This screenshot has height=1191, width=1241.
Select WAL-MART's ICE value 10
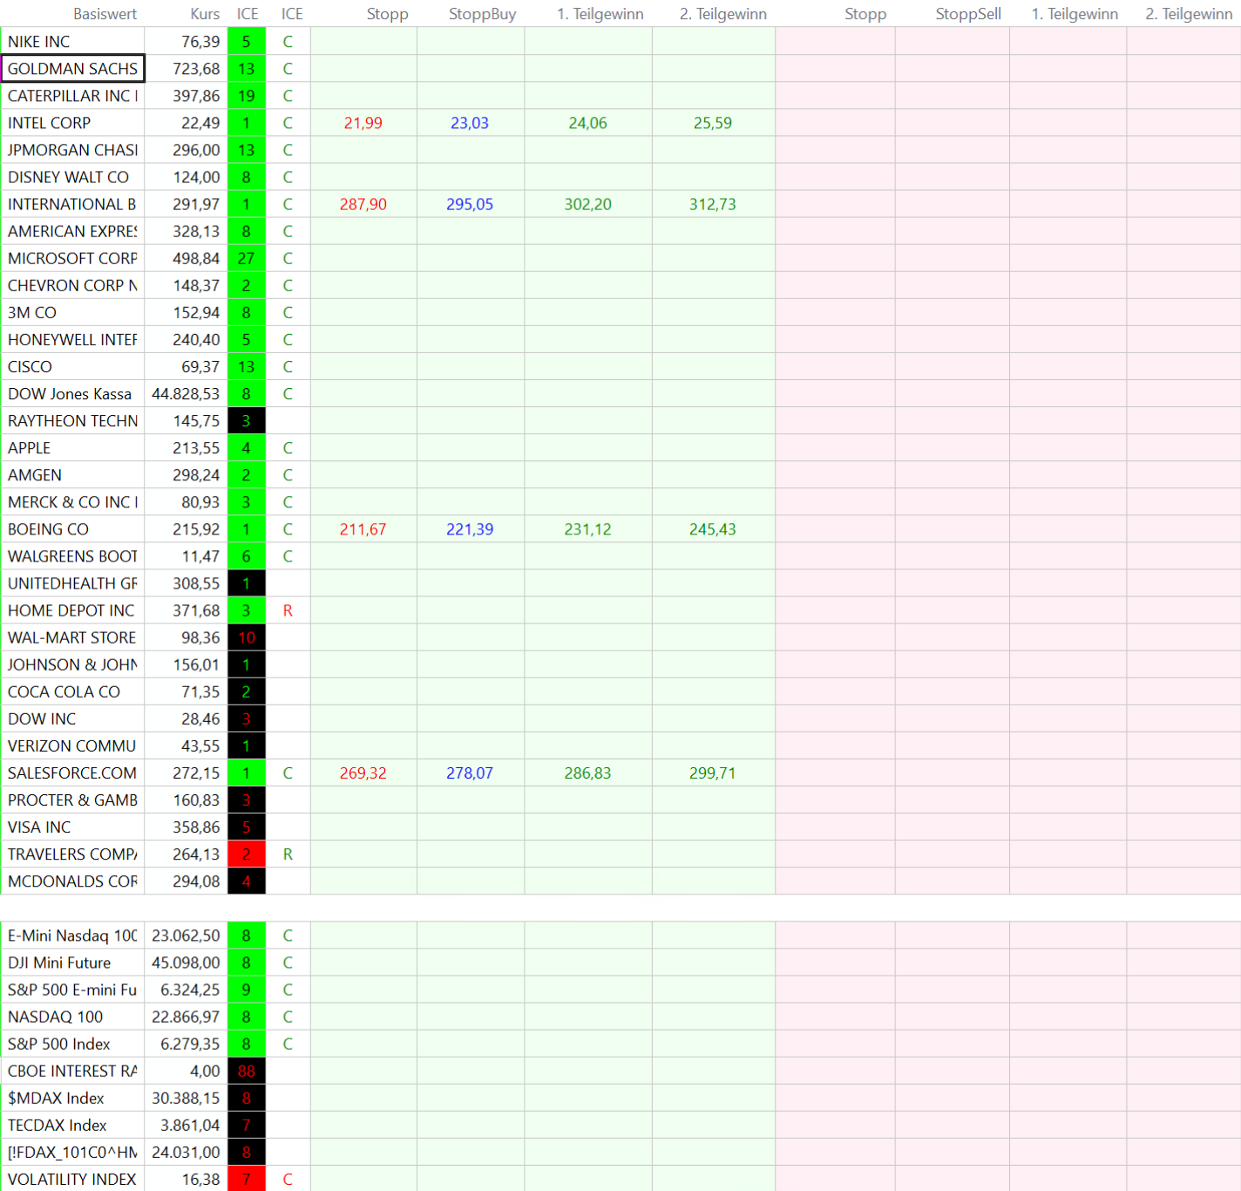coord(246,638)
